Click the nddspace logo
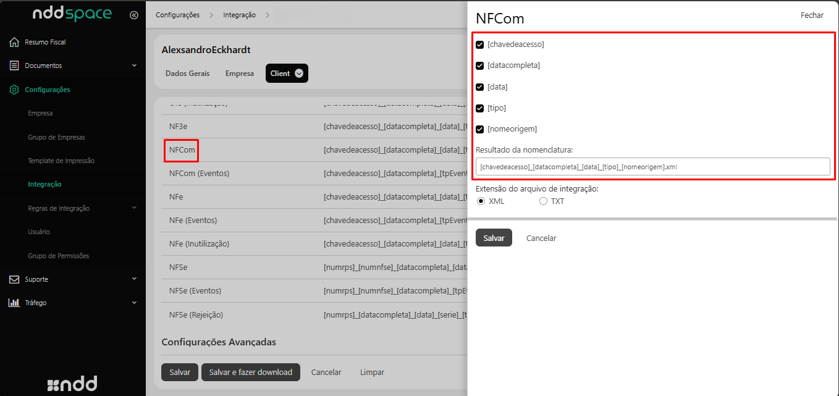 (72, 14)
